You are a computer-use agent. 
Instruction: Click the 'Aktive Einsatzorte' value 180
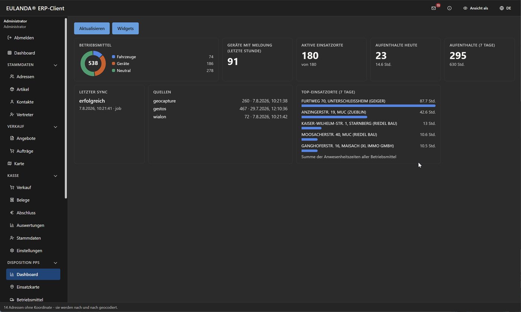310,55
